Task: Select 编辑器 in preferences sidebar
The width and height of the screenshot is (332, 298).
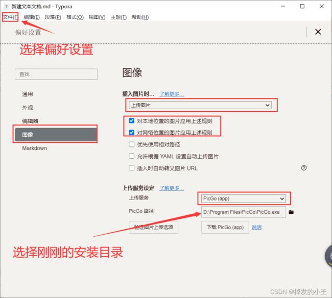Action: click(30, 121)
